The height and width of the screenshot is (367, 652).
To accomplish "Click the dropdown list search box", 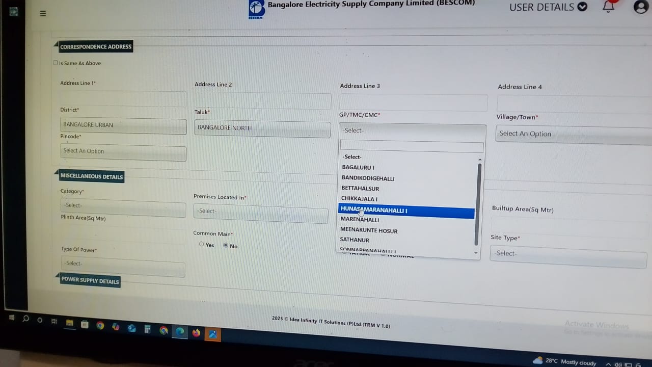I will (412, 146).
